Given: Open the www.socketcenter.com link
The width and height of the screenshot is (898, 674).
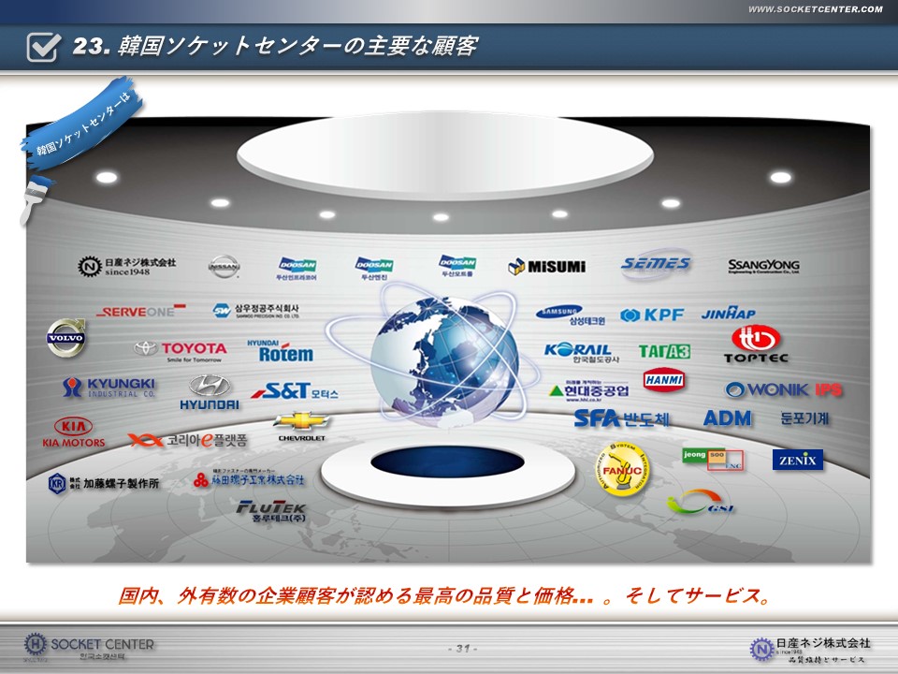Looking at the screenshot, I should (x=815, y=9).
